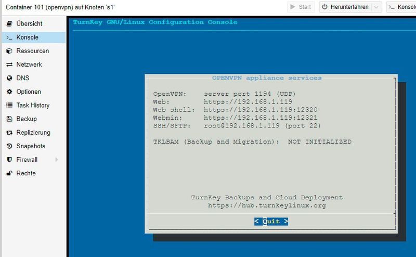Open the Ressourcen section

[34, 51]
